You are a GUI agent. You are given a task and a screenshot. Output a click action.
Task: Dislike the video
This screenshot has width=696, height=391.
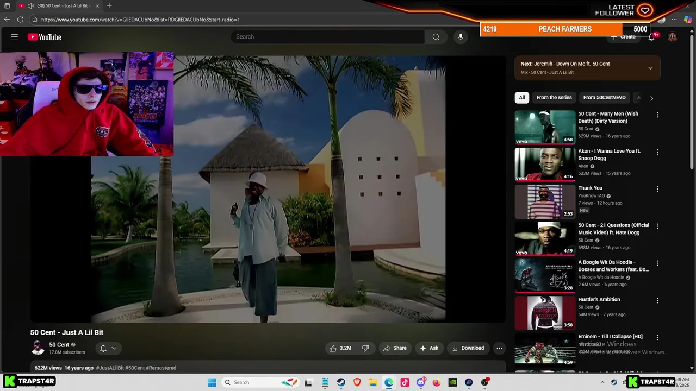point(365,348)
